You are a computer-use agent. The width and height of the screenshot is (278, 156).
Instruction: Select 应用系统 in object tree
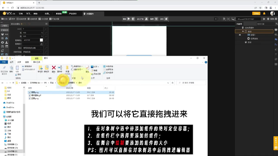click(254, 39)
